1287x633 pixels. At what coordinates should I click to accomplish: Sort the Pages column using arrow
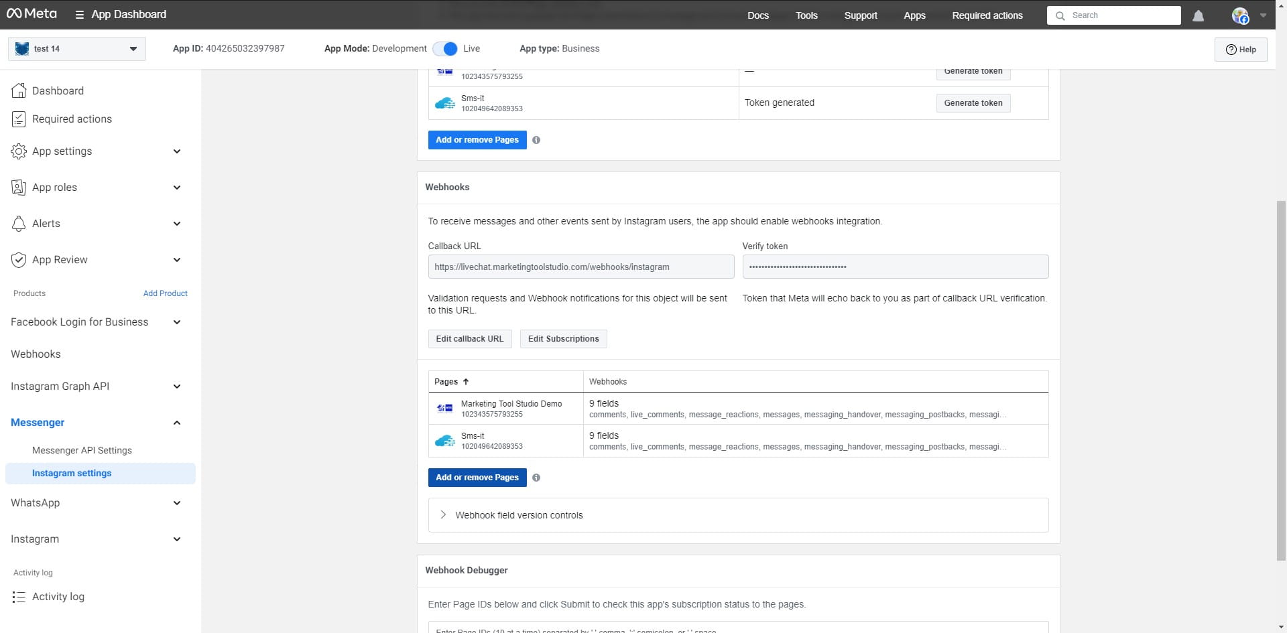tap(466, 382)
